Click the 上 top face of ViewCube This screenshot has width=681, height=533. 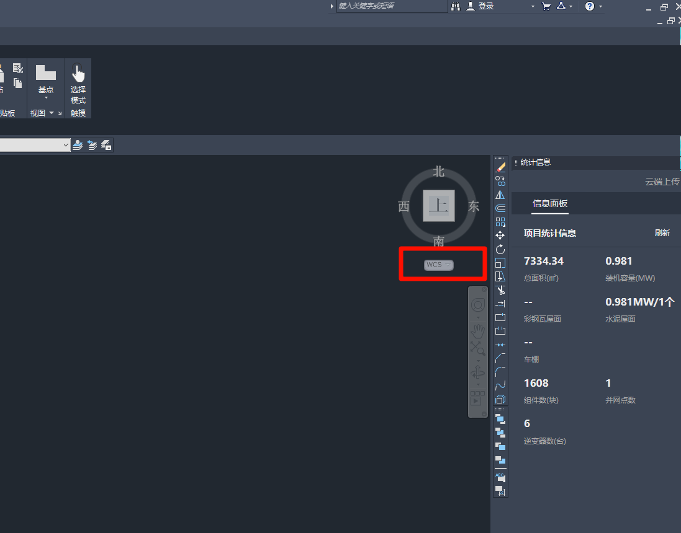439,206
